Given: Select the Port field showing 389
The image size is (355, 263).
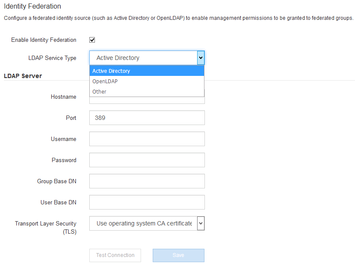Looking at the screenshot, I should point(147,118).
